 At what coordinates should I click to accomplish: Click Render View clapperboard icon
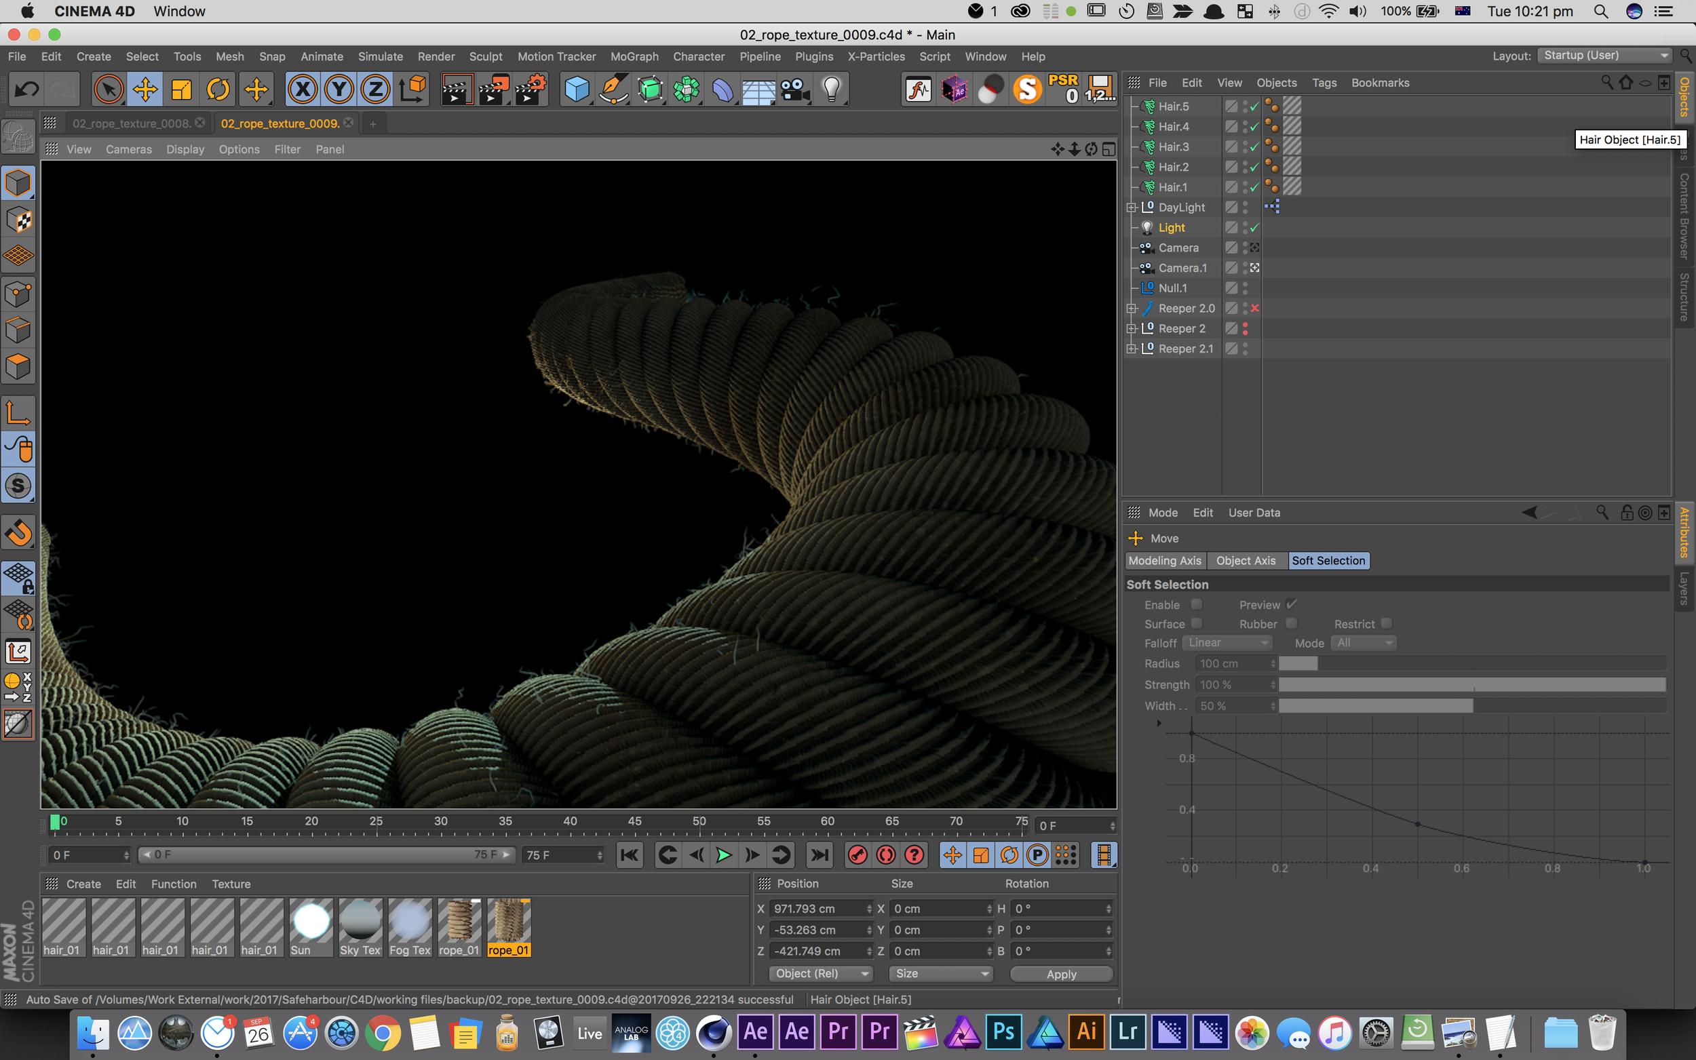[457, 89]
